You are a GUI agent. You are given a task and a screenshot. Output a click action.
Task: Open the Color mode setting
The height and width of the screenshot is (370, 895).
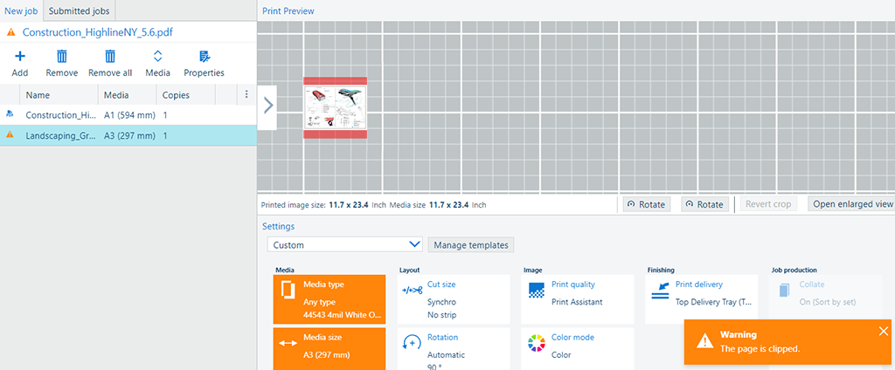[x=577, y=346]
